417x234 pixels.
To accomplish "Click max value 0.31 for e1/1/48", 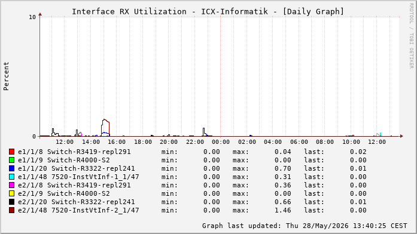I will 283,177.
